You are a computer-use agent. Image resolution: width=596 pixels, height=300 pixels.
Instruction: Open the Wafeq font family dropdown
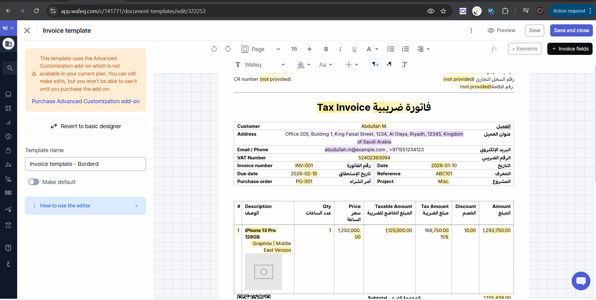[x=261, y=65]
